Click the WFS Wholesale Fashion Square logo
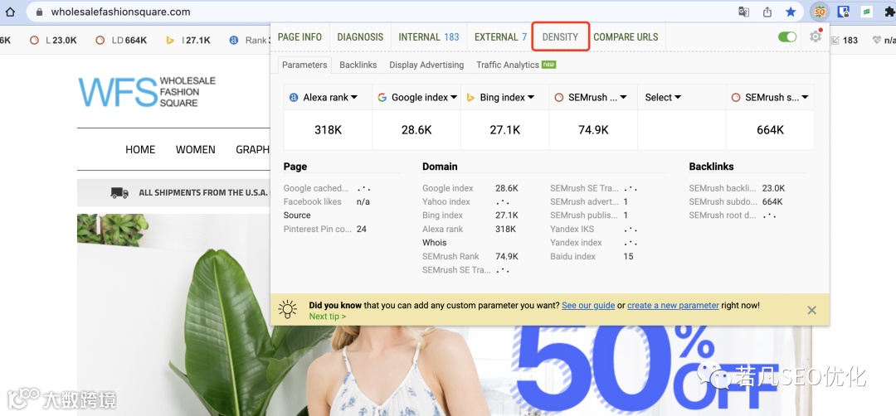Viewport: 896px width, 416px height. [147, 91]
